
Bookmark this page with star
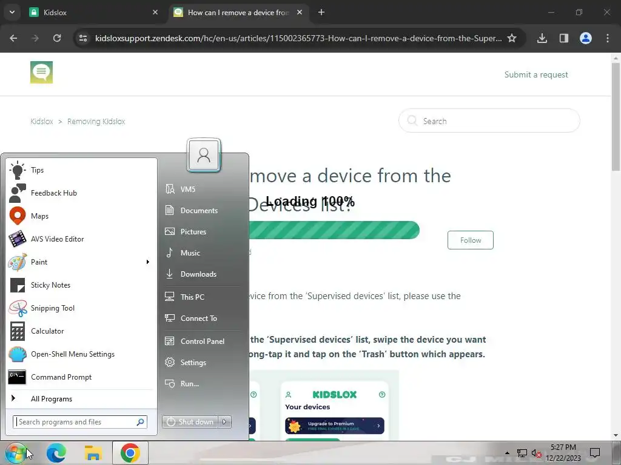(x=512, y=38)
